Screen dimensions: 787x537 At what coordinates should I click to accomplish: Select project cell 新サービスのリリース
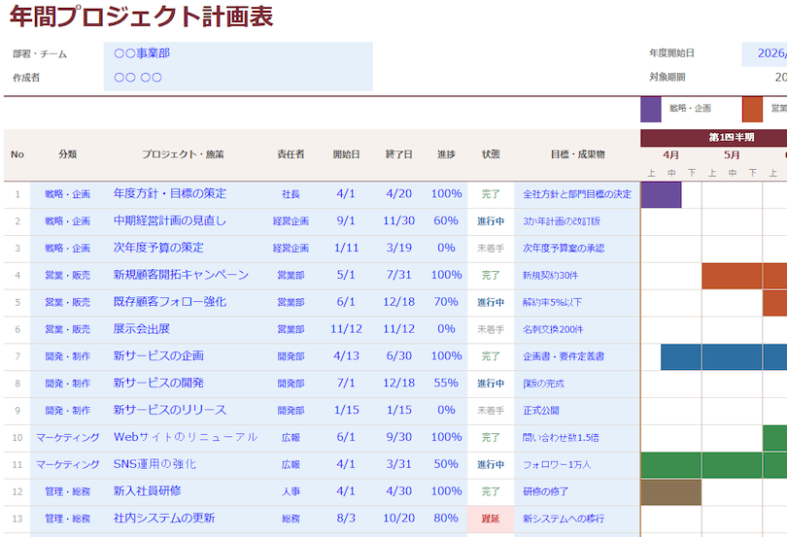tap(185, 411)
